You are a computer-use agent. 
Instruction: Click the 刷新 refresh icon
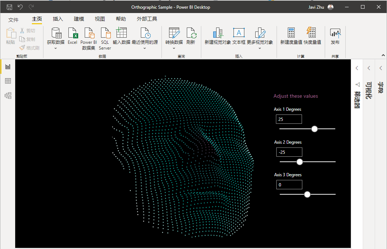pos(191,33)
